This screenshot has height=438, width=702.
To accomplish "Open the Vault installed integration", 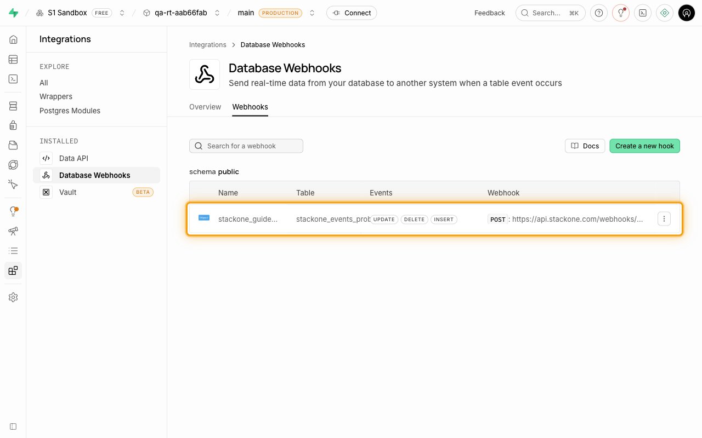I will [97, 192].
